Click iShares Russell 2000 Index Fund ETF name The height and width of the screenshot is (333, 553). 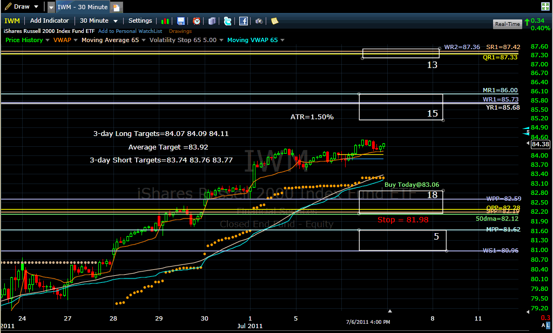pos(49,31)
